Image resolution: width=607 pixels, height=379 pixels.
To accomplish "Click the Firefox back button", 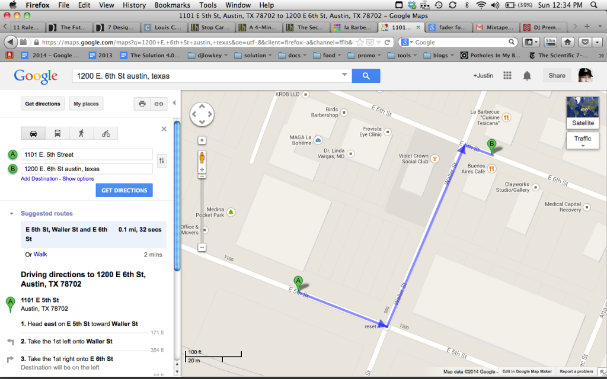I will click(x=11, y=42).
